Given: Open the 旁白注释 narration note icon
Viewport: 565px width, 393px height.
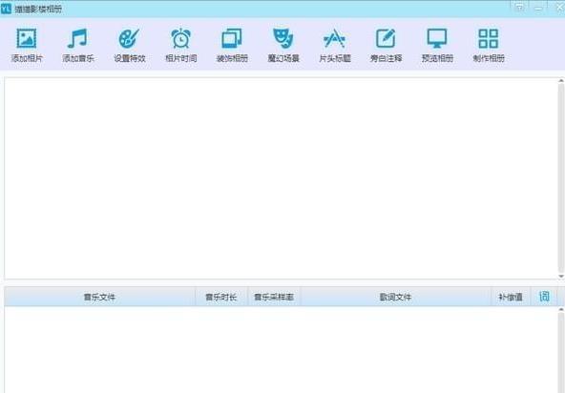Looking at the screenshot, I should pyautogui.click(x=386, y=38).
